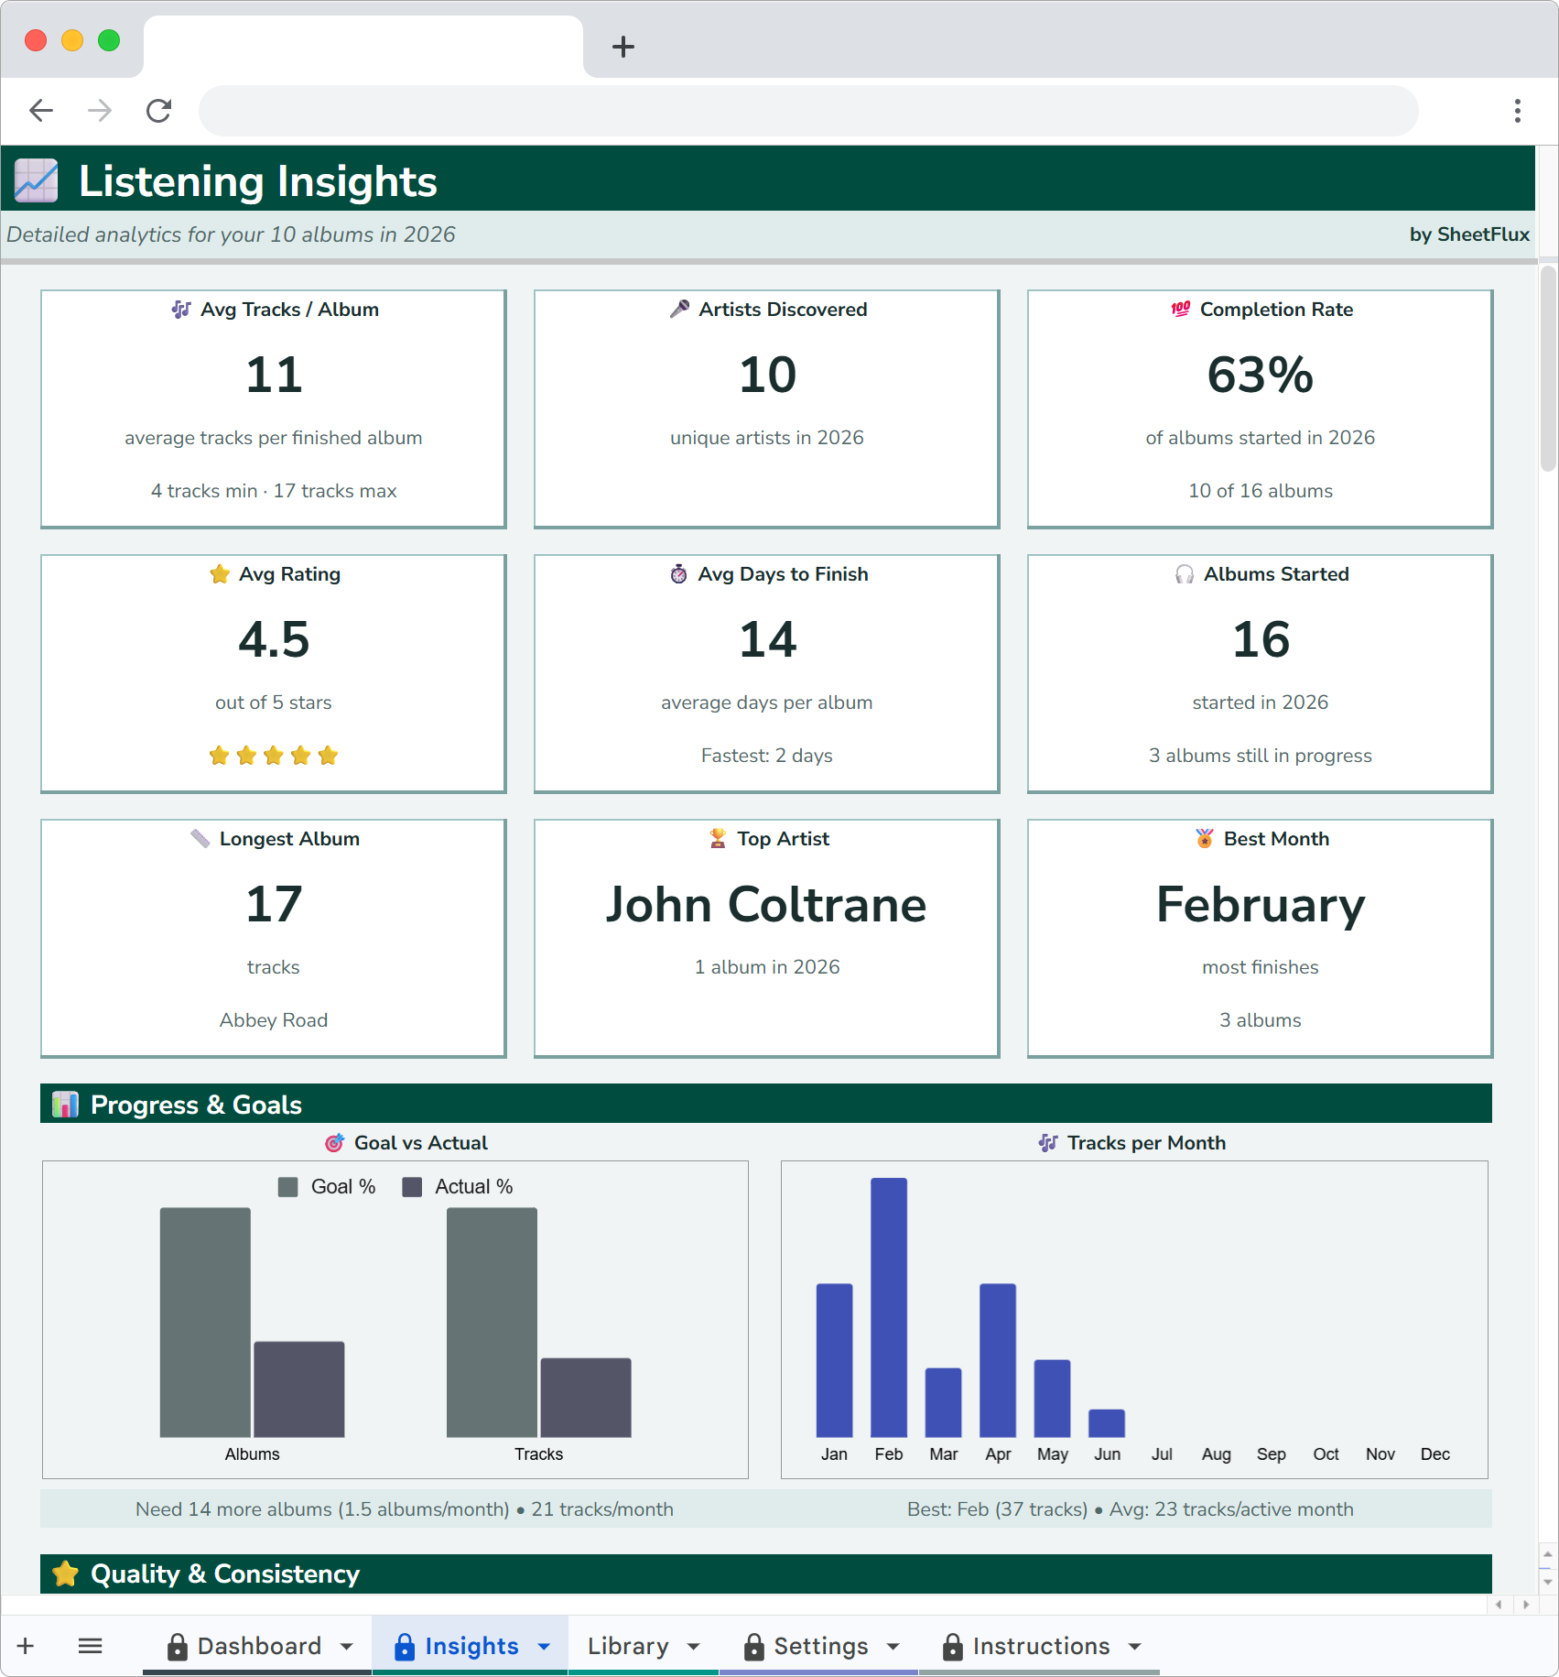Viewport: 1559px width, 1677px height.
Task: Click the trophy icon on Top Artist card
Action: (x=717, y=838)
